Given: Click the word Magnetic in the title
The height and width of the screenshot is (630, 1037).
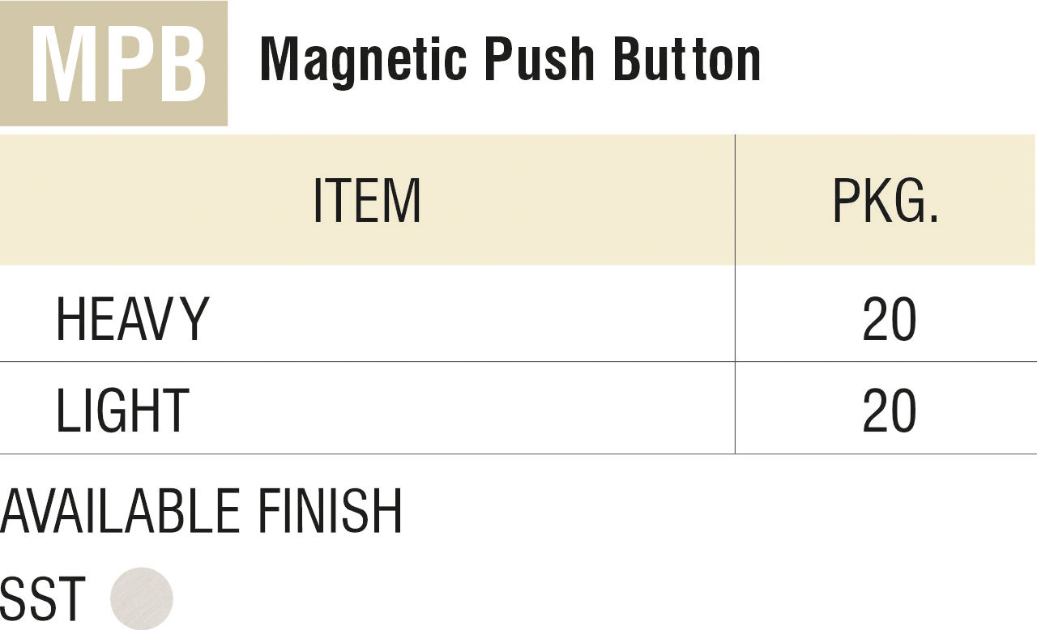Looking at the screenshot, I should point(363,61).
